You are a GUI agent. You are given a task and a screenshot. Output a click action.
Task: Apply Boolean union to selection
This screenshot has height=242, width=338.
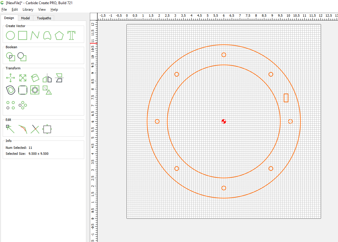[10, 57]
